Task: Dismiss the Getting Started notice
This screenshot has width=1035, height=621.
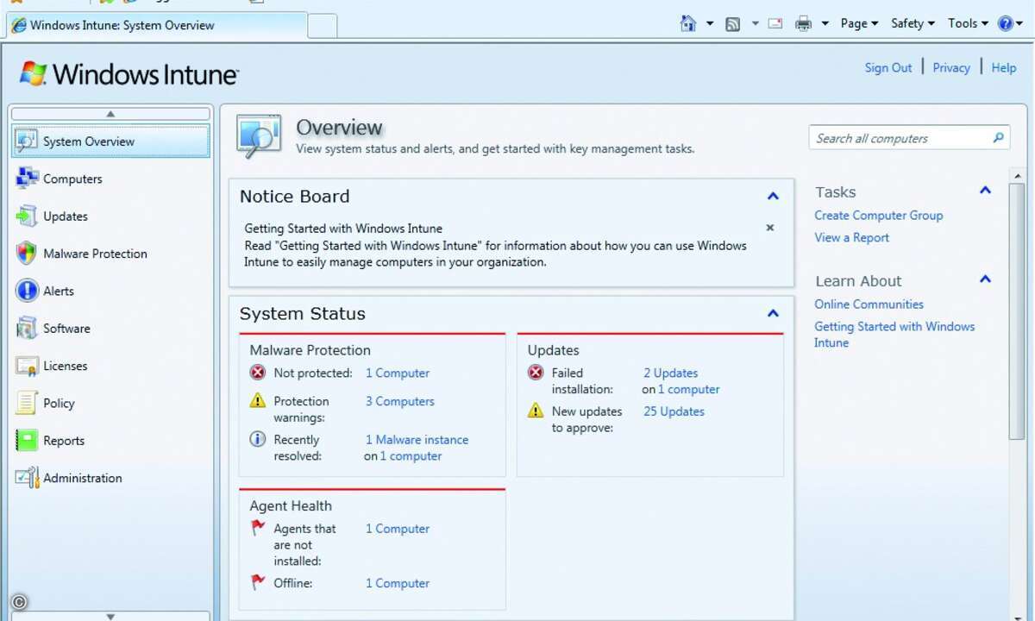Action: (x=770, y=228)
